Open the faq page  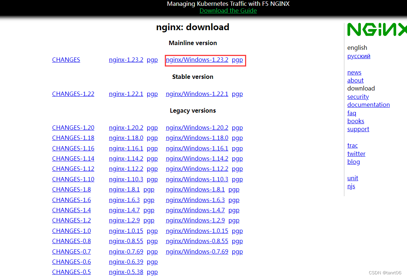352,113
